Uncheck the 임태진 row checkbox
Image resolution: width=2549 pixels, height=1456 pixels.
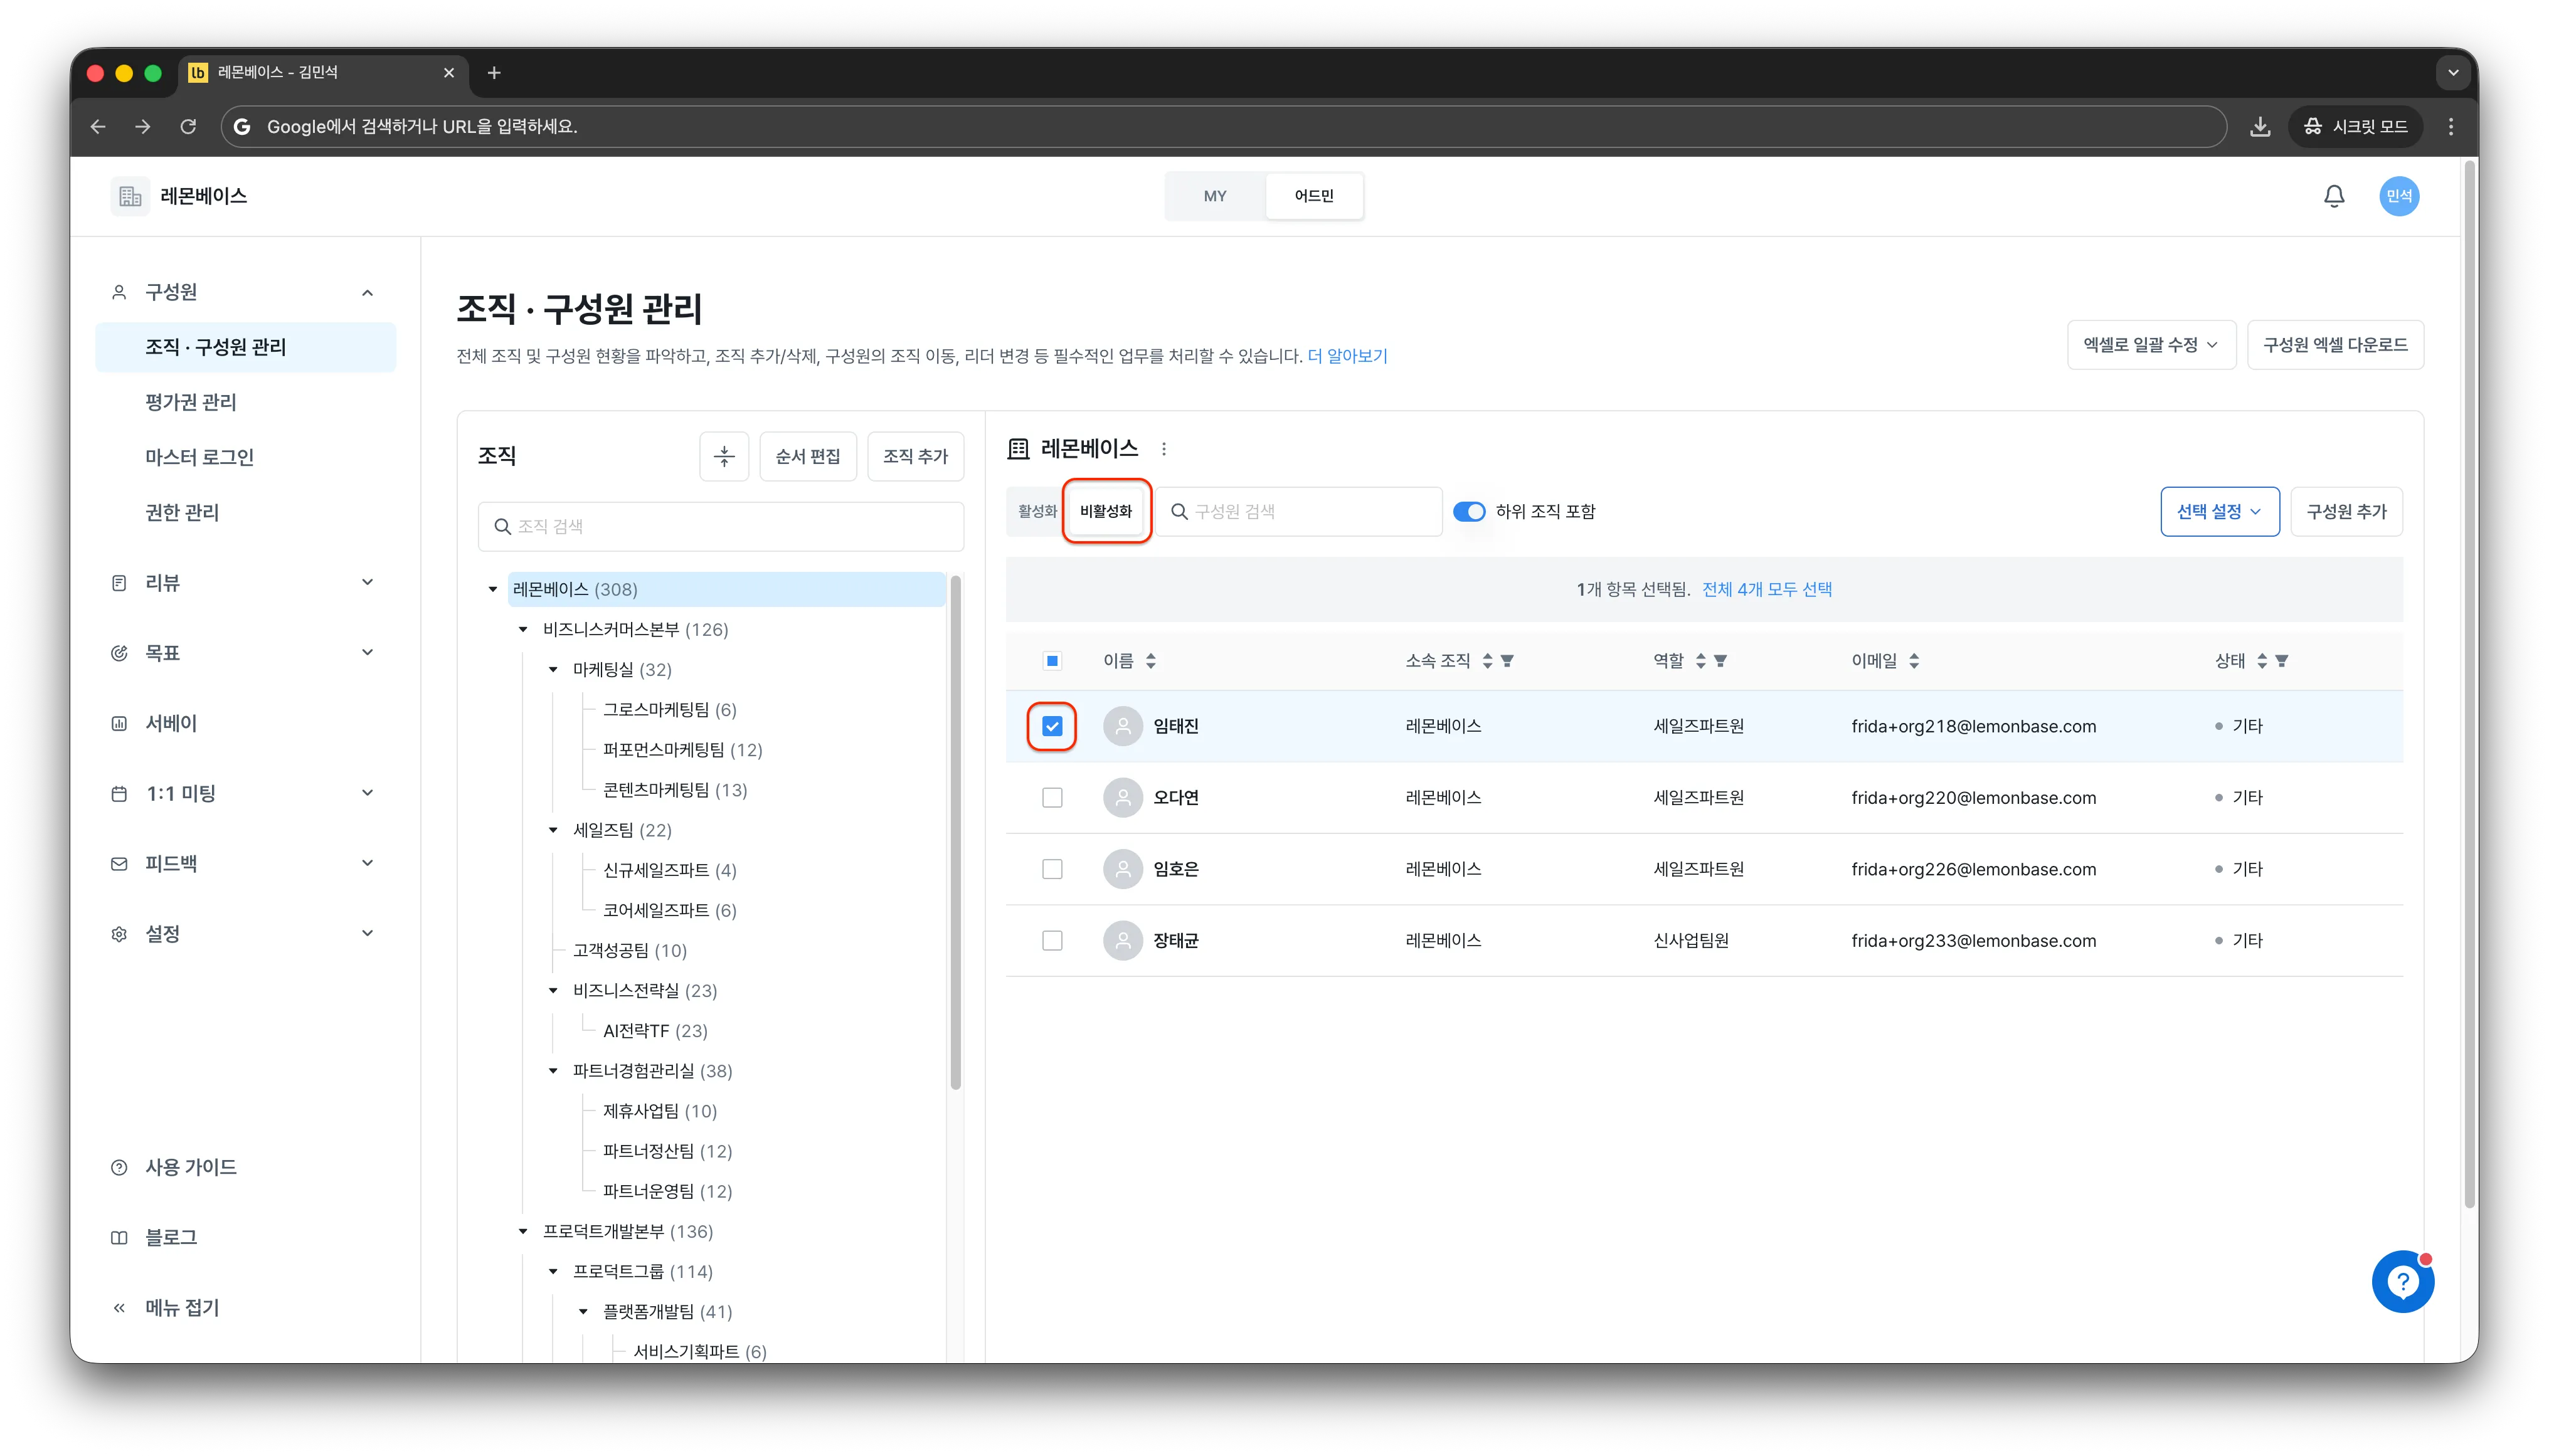[x=1052, y=726]
